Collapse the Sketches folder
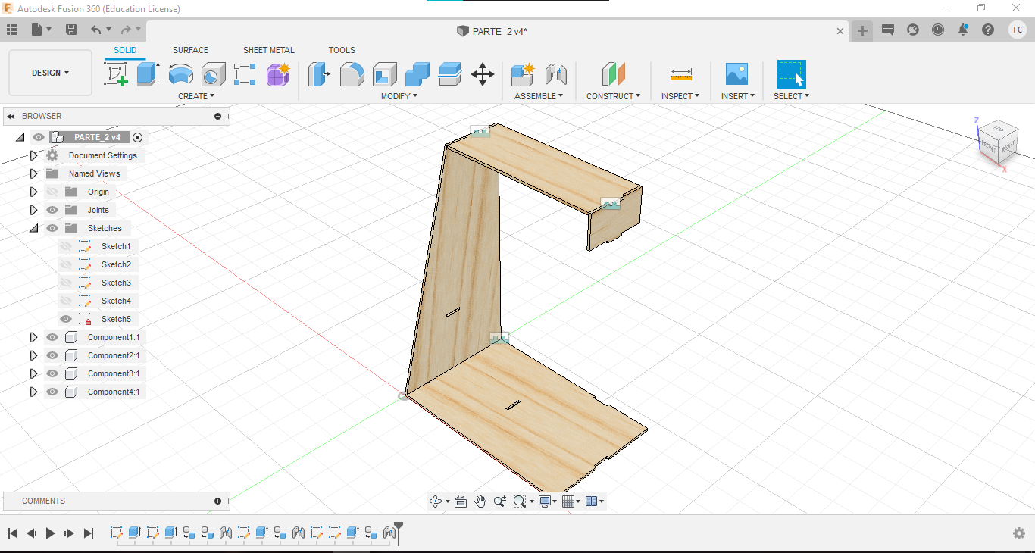This screenshot has width=1035, height=553. point(33,228)
